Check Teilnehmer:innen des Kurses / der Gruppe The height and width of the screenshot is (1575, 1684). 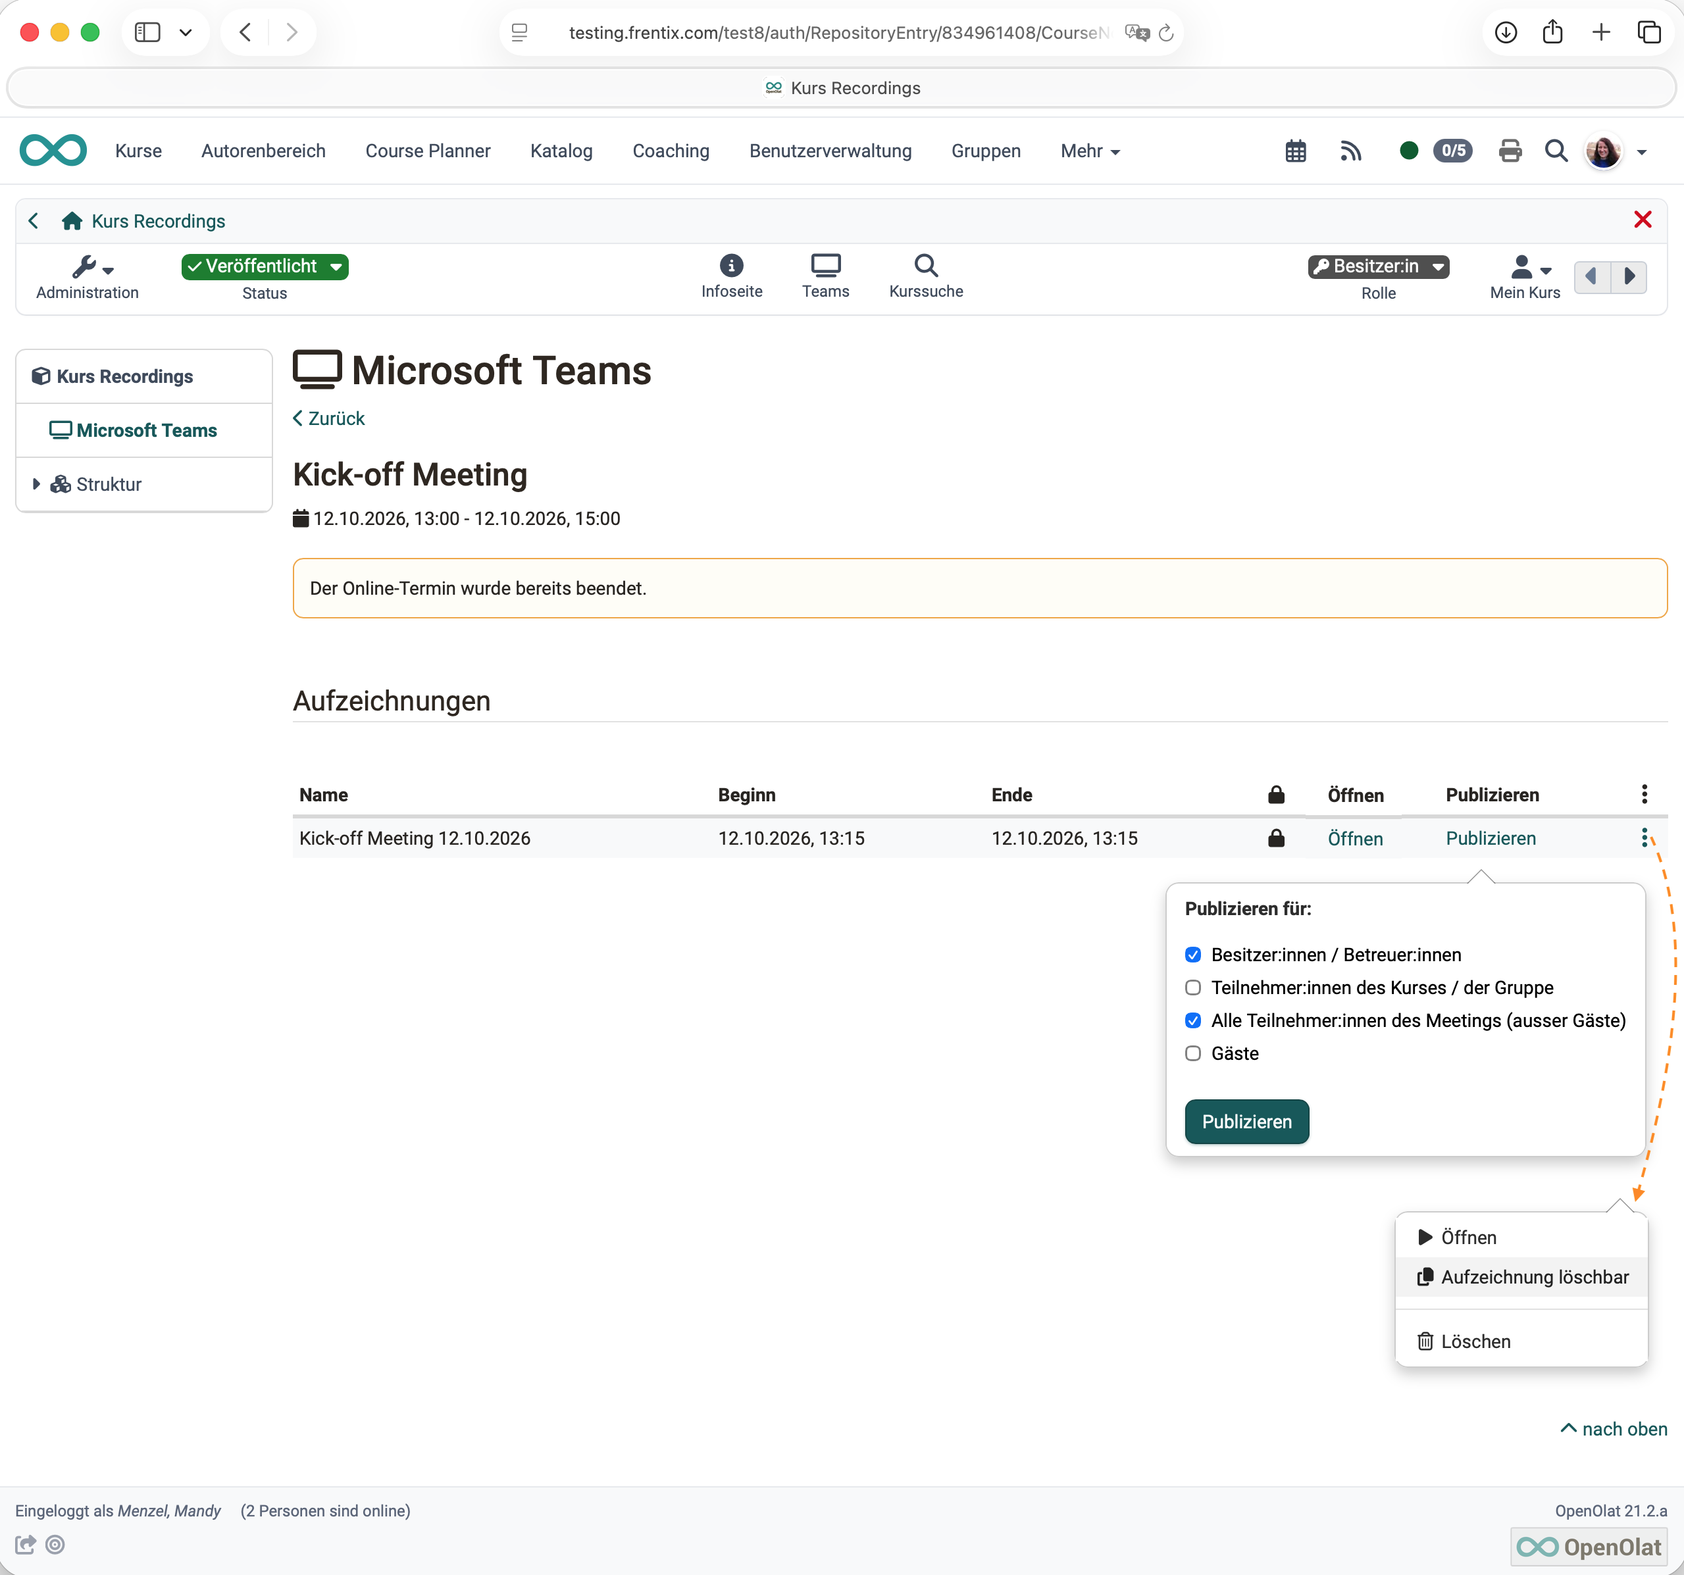(x=1192, y=988)
